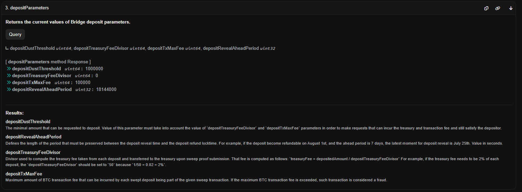Select the 18144000 response value

point(106,90)
